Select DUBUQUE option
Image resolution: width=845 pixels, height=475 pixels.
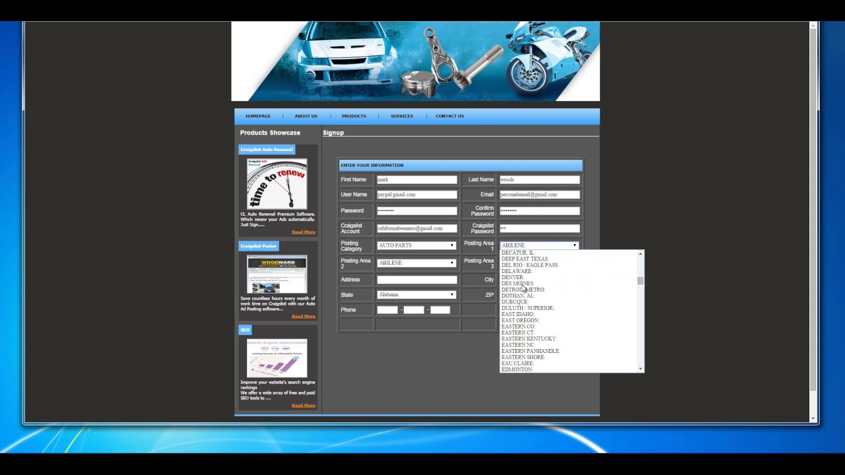(569, 302)
